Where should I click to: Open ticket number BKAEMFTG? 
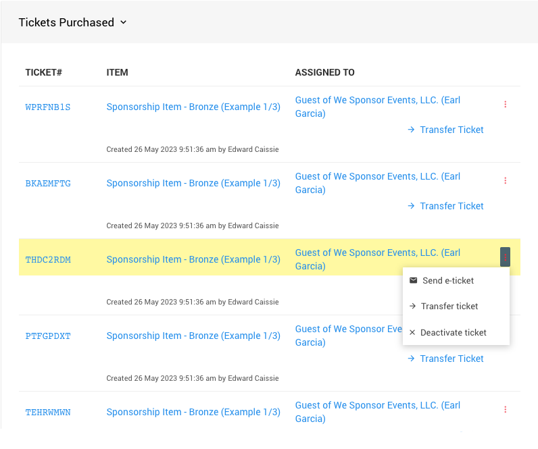pyautogui.click(x=48, y=184)
